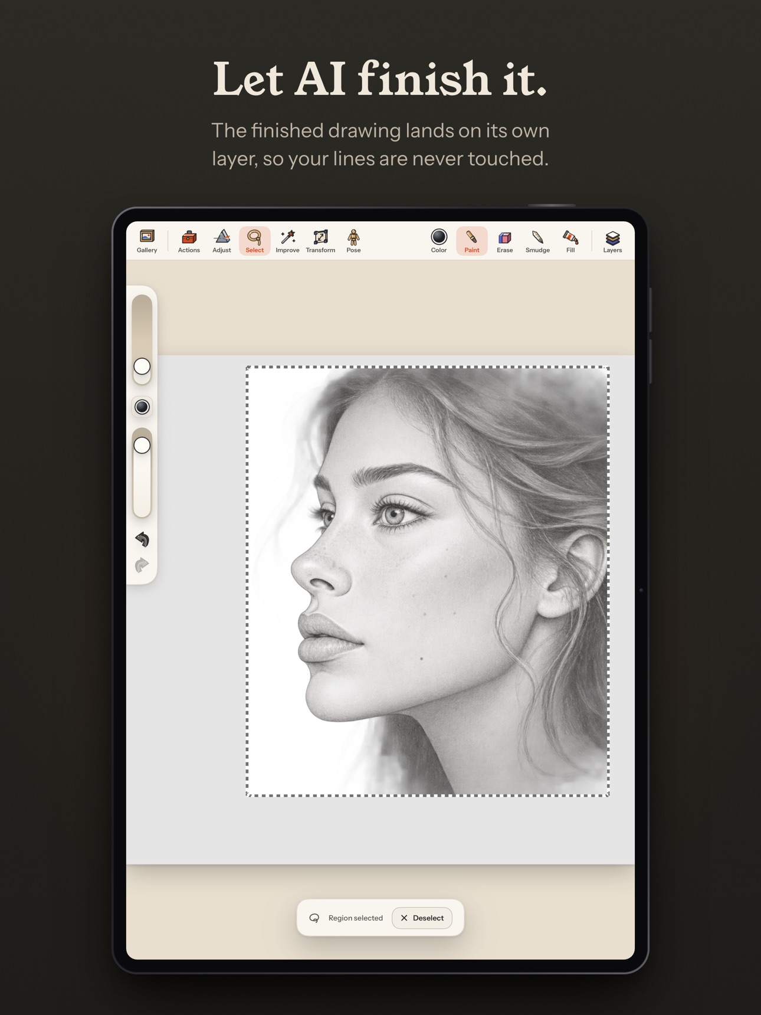Open the Actions toolbox

pyautogui.click(x=189, y=241)
